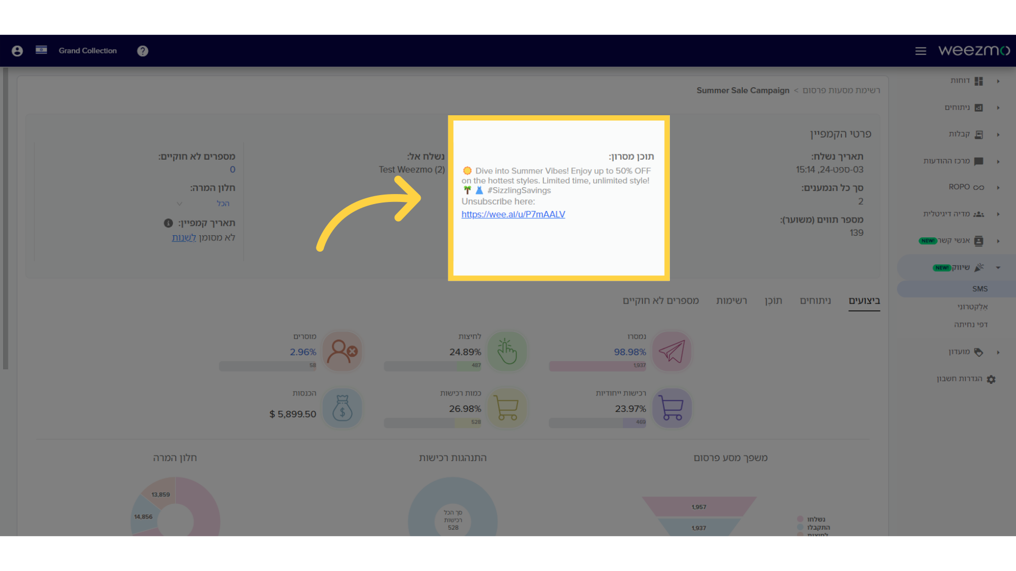
Task: Expand the דוחות sidebar section
Action: [998, 81]
